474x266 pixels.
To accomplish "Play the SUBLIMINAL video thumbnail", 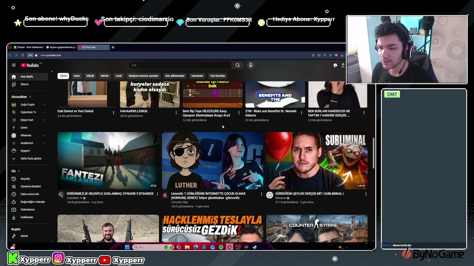I will [x=317, y=161].
